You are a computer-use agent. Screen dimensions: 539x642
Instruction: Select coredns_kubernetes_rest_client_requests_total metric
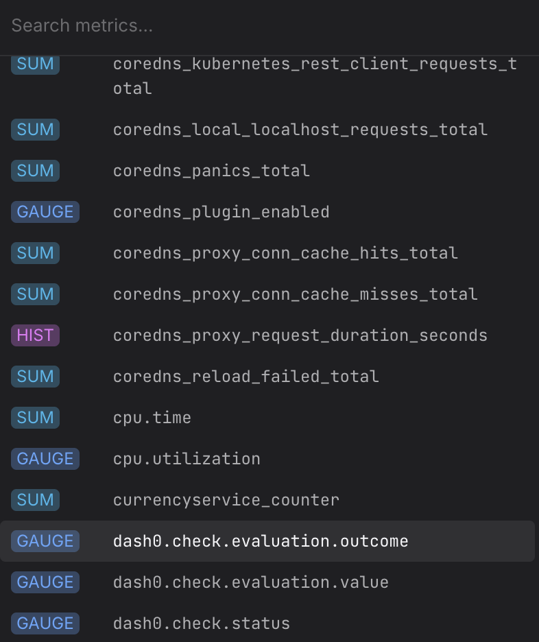(x=314, y=76)
